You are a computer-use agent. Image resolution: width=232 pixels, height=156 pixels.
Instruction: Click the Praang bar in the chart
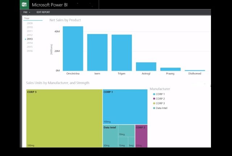coord(170,69)
